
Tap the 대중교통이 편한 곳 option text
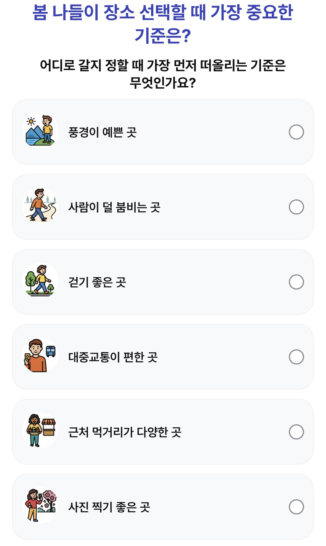(x=113, y=357)
